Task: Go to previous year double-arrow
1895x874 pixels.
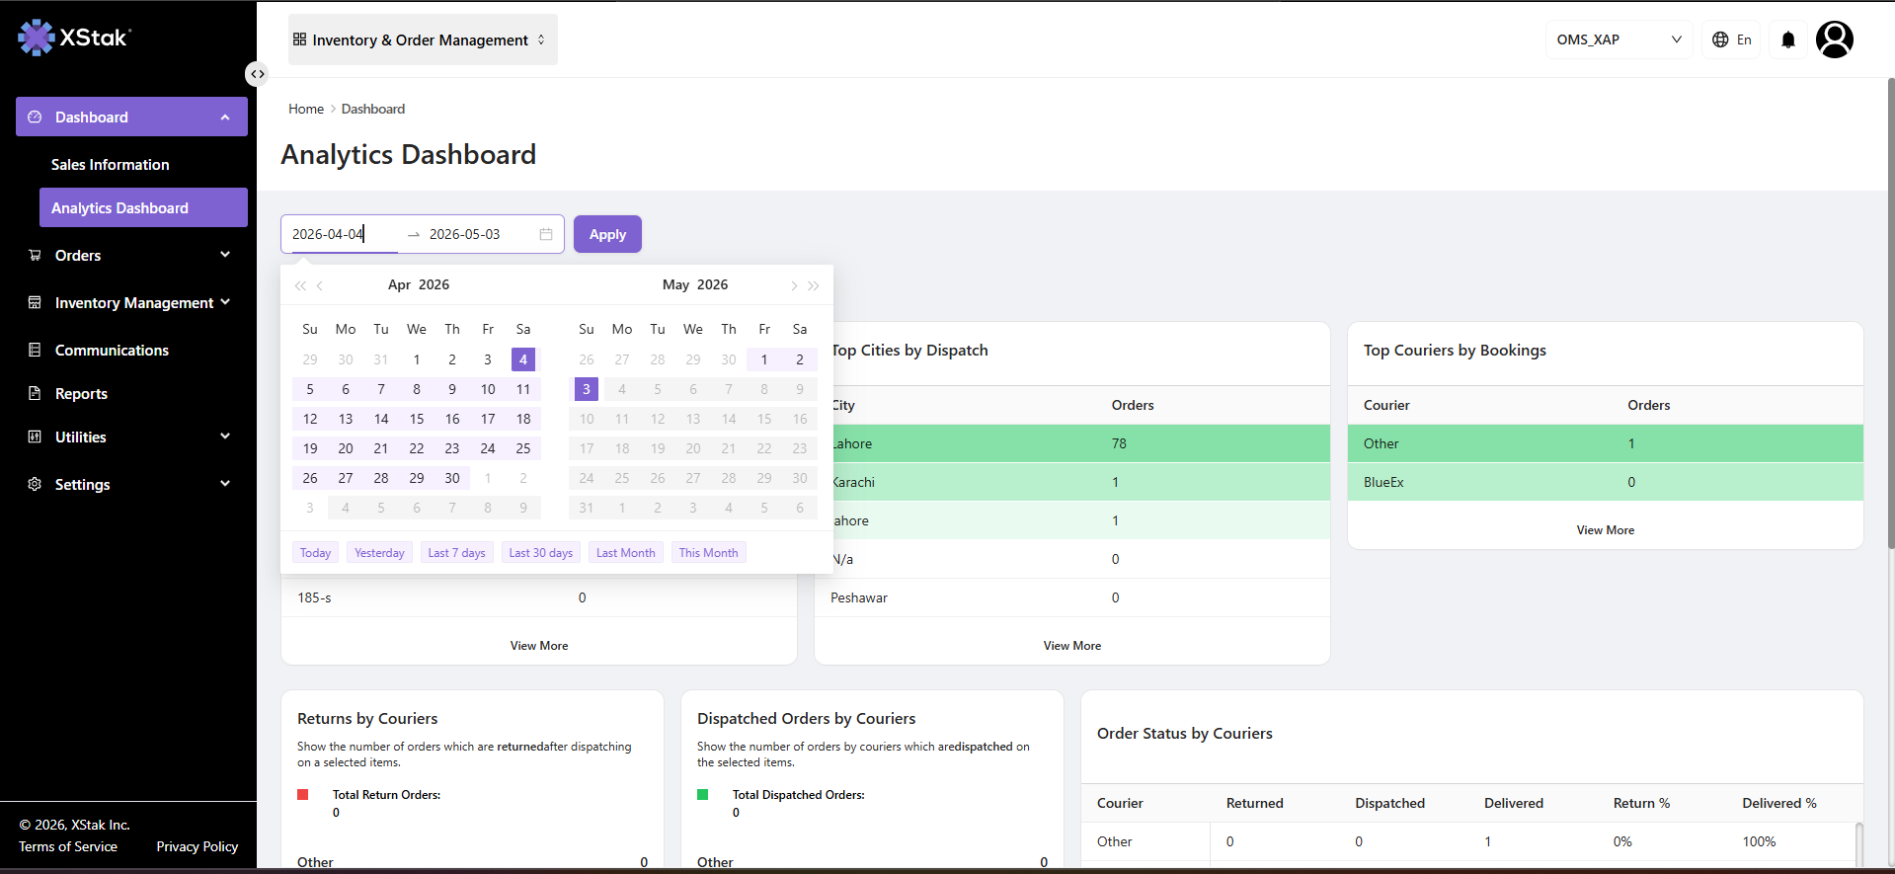Action: [300, 285]
